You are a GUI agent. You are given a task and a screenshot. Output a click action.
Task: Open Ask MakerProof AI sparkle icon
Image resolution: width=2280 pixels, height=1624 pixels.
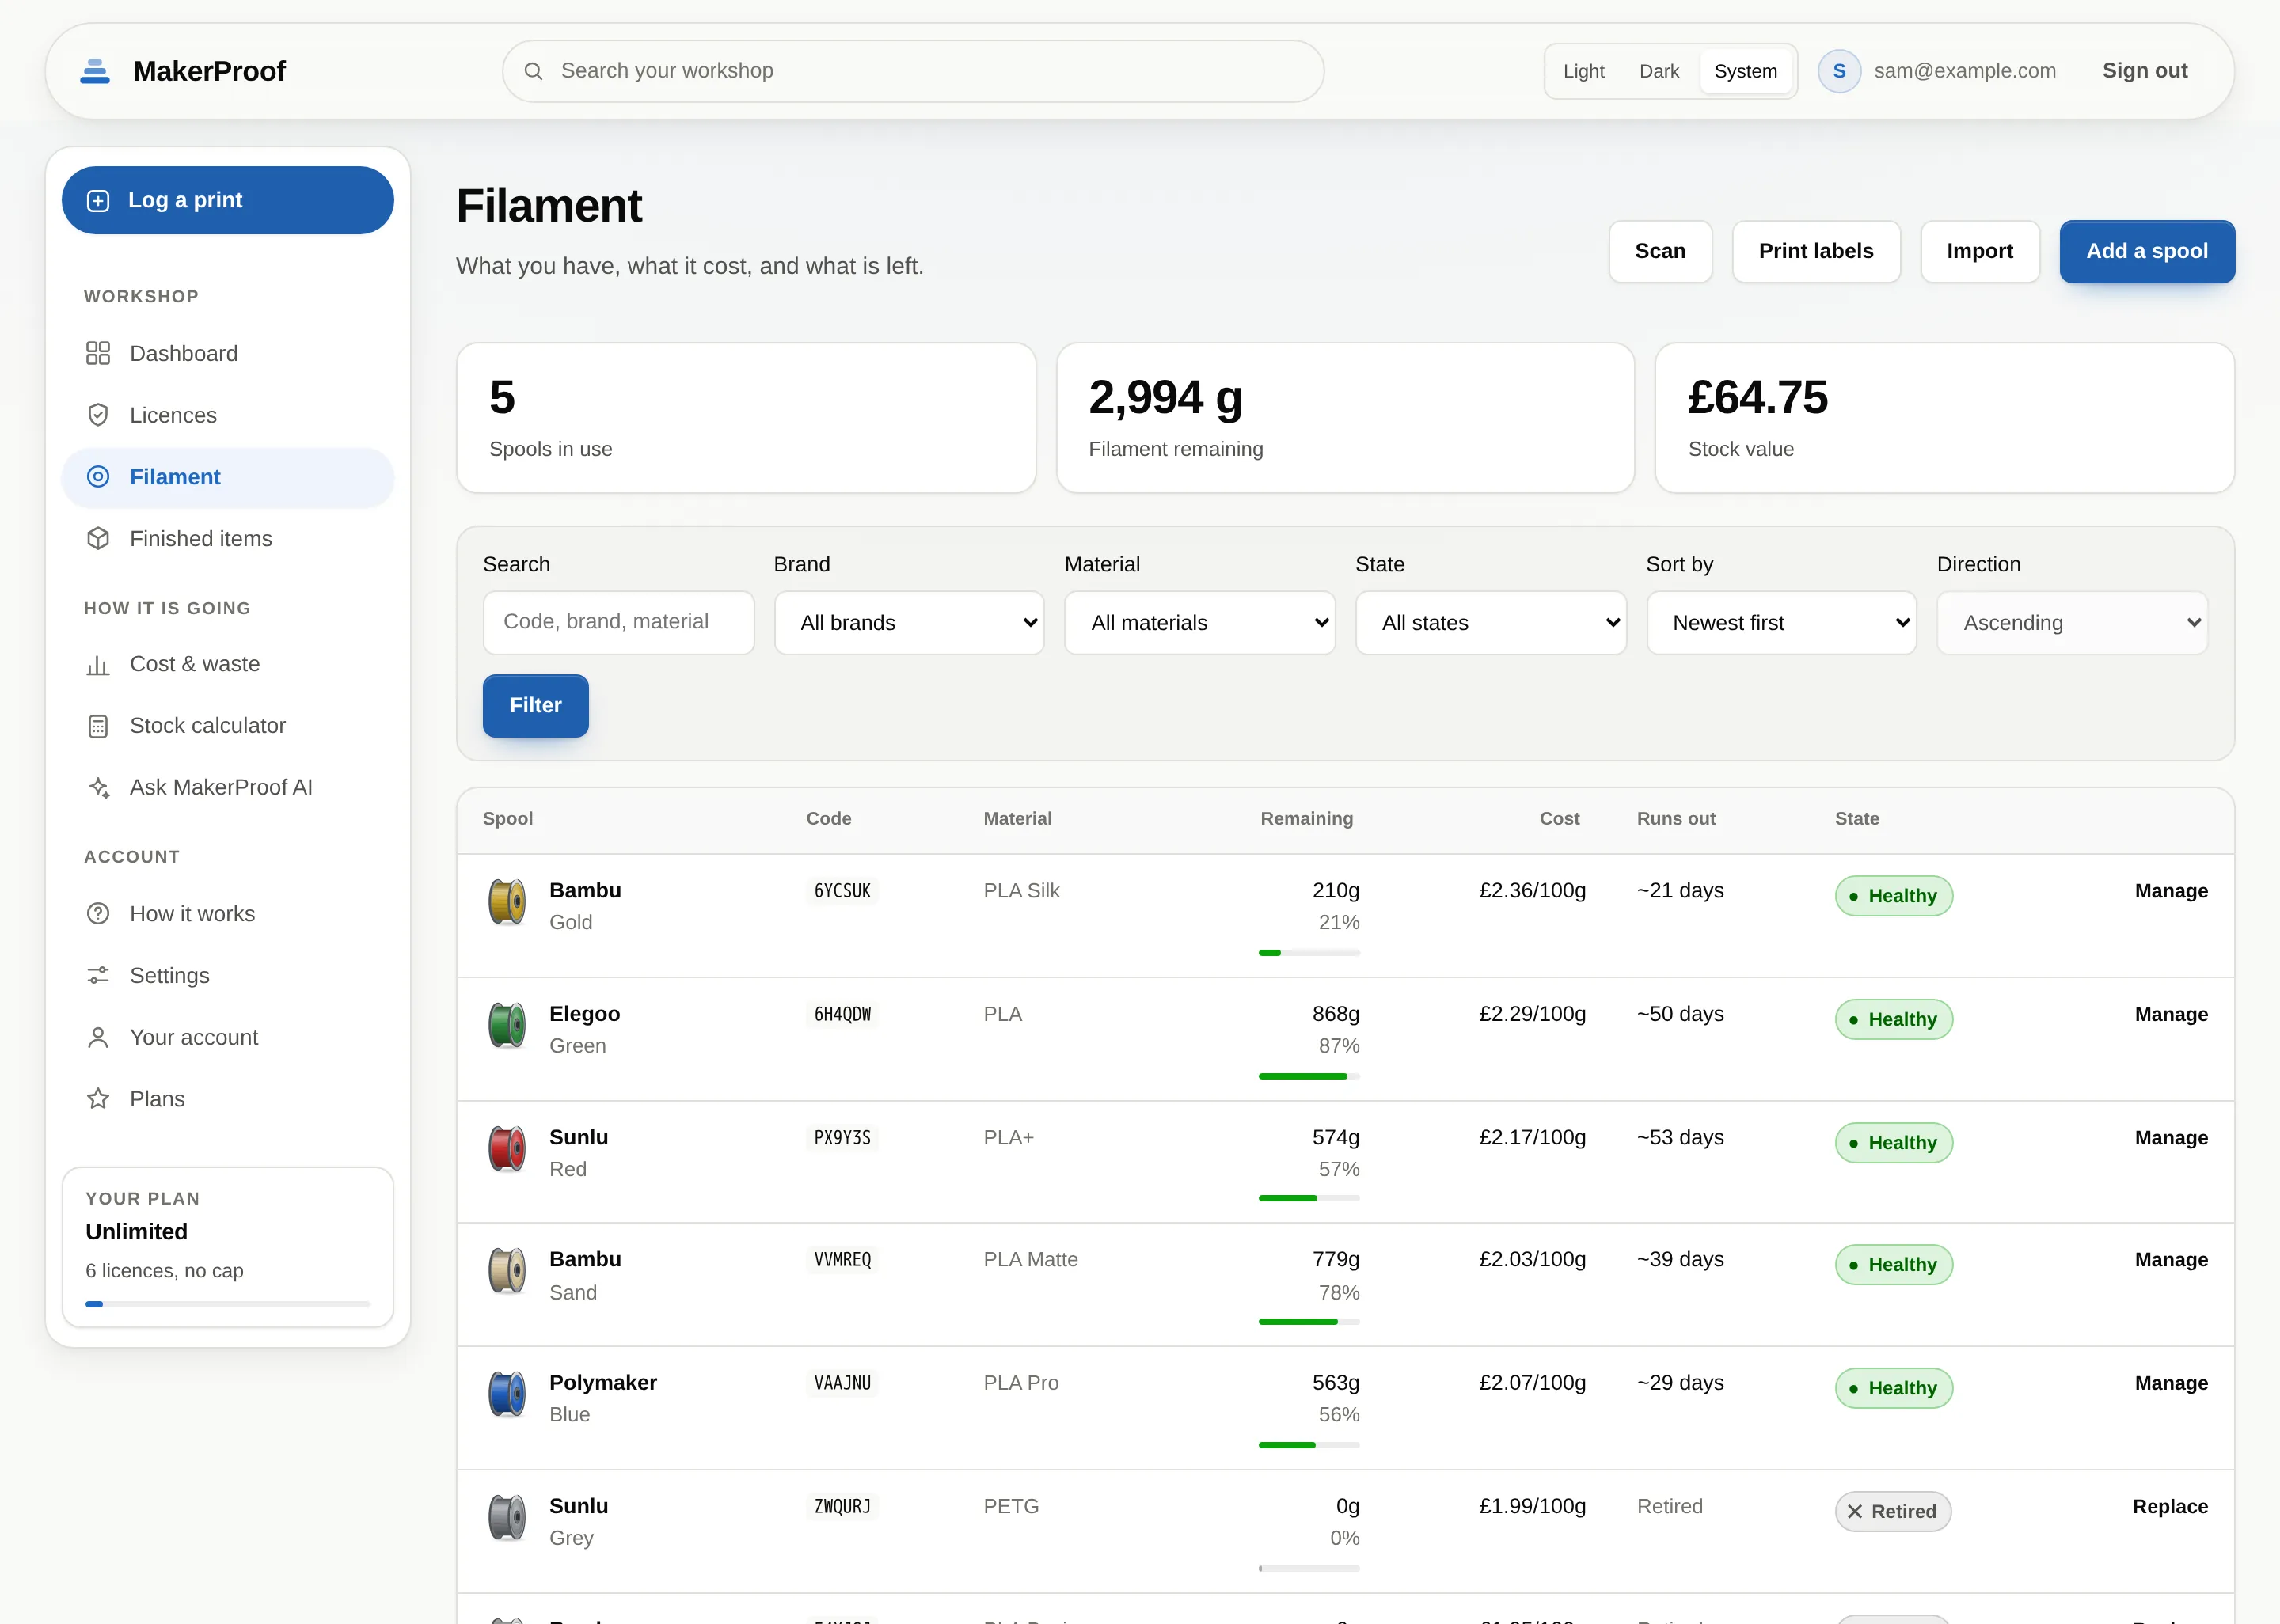pyautogui.click(x=98, y=787)
